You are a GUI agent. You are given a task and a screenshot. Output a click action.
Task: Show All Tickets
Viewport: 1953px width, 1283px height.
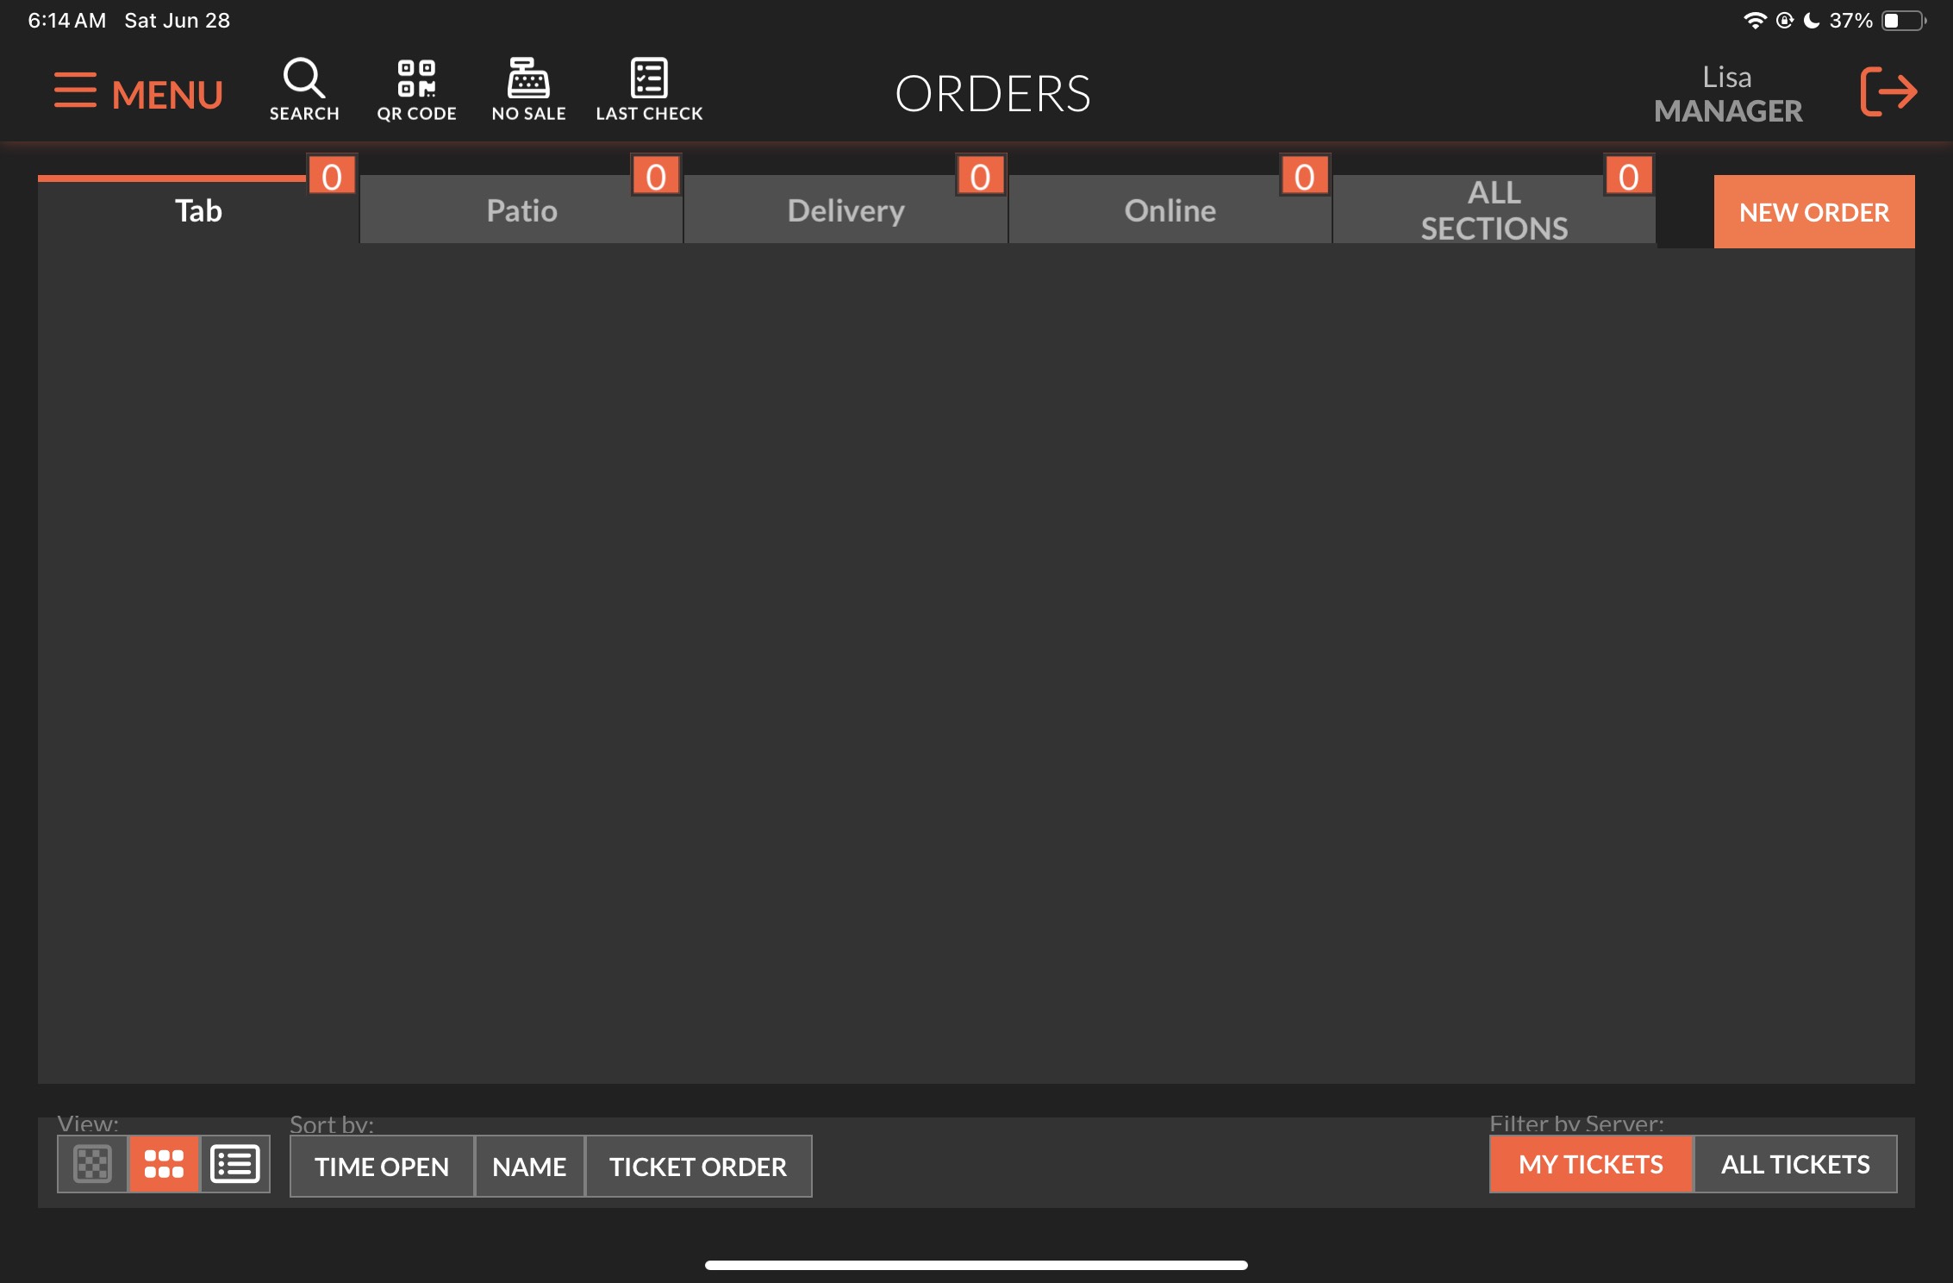[x=1795, y=1165]
